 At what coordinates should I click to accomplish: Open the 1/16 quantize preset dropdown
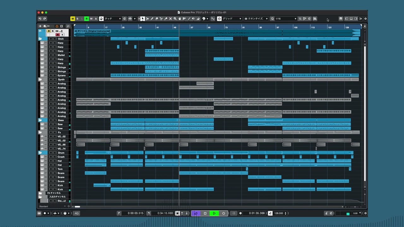click(x=286, y=19)
